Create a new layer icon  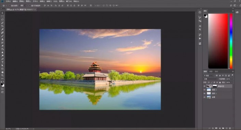click(226, 128)
